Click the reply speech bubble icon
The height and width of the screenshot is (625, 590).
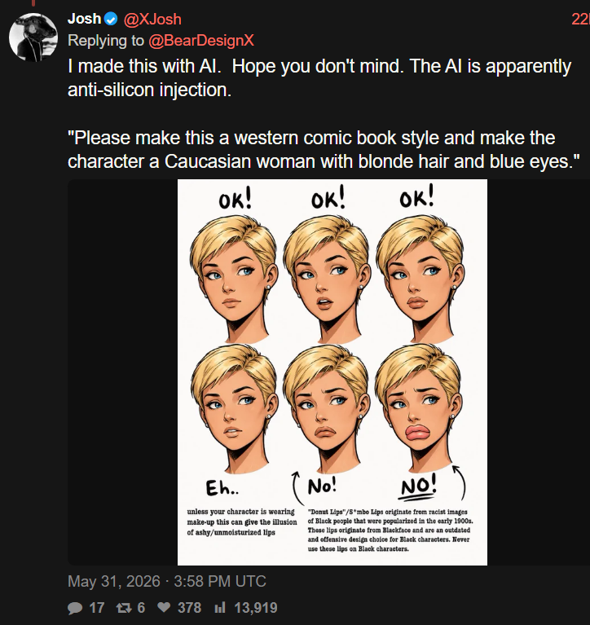pos(75,608)
